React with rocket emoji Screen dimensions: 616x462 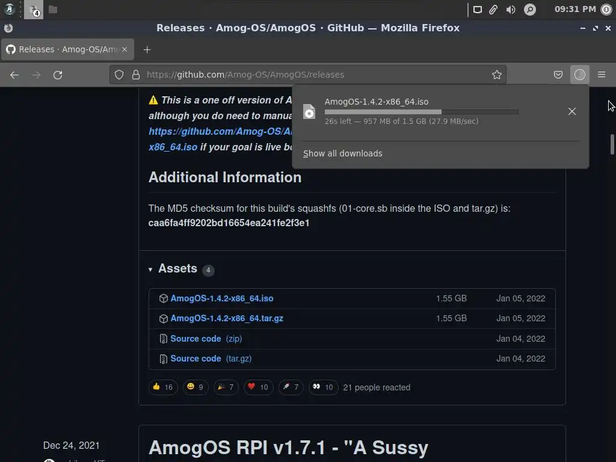[x=291, y=387]
